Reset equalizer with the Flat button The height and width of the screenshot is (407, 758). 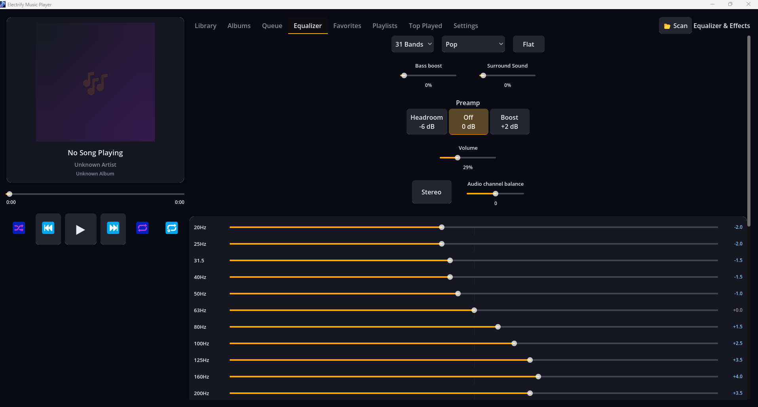[528, 44]
